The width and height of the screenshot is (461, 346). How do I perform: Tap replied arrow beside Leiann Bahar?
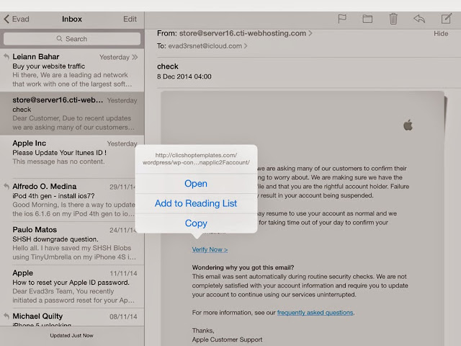(6, 56)
